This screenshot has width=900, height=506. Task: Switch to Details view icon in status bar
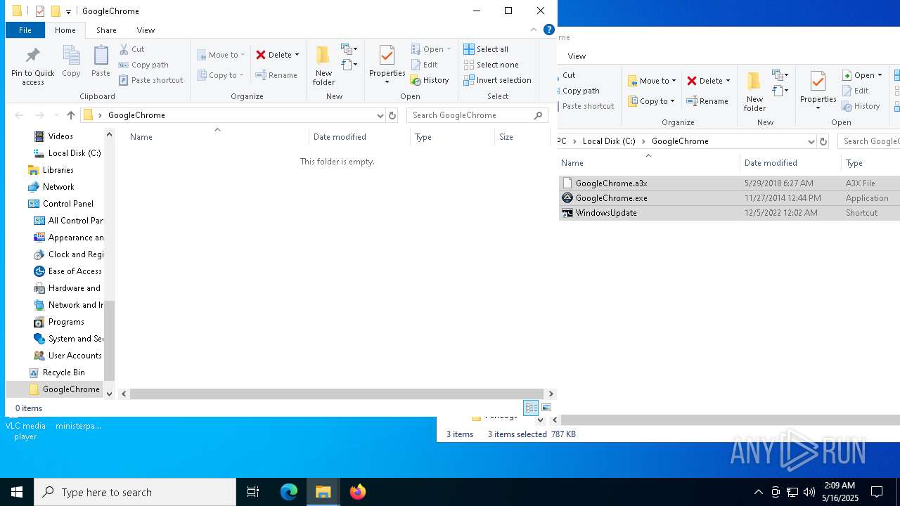531,408
